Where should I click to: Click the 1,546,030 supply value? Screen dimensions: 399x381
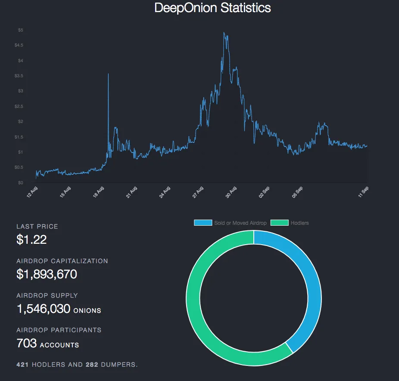44,309
